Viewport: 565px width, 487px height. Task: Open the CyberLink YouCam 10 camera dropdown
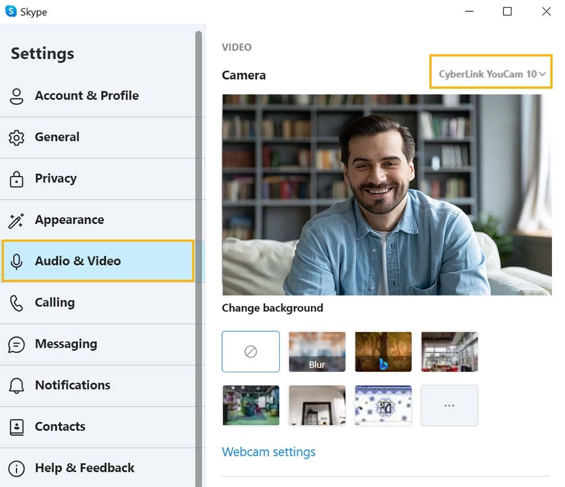(x=490, y=74)
